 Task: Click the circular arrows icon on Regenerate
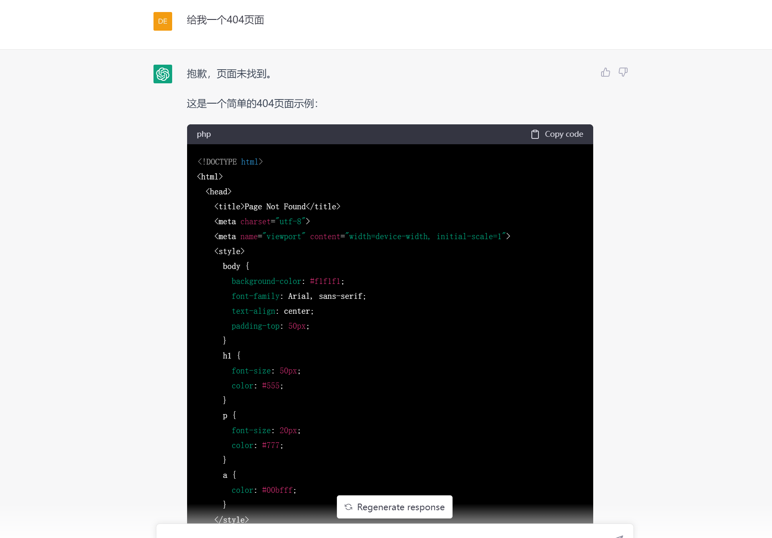click(348, 507)
